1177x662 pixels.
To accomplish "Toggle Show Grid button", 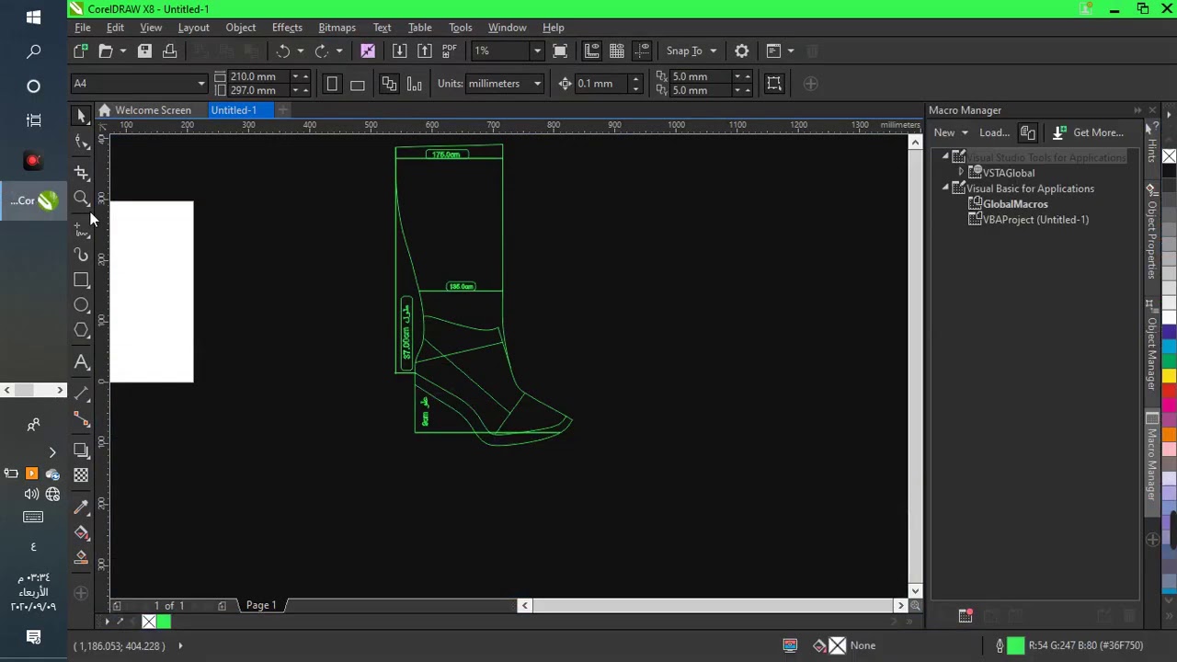I will coord(617,51).
